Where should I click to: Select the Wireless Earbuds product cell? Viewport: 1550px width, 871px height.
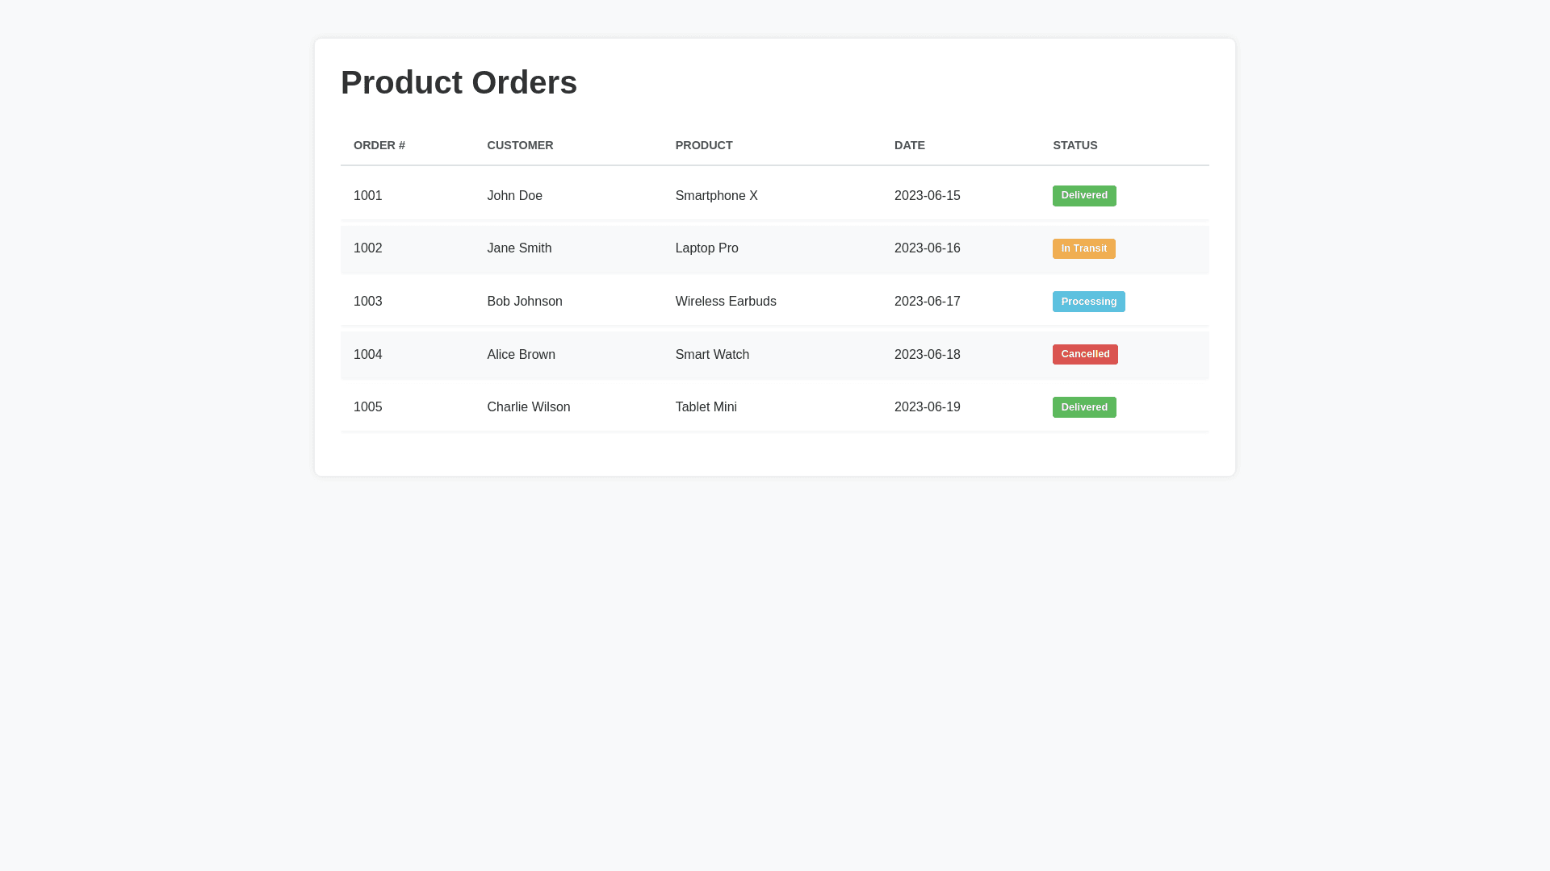pos(726,302)
